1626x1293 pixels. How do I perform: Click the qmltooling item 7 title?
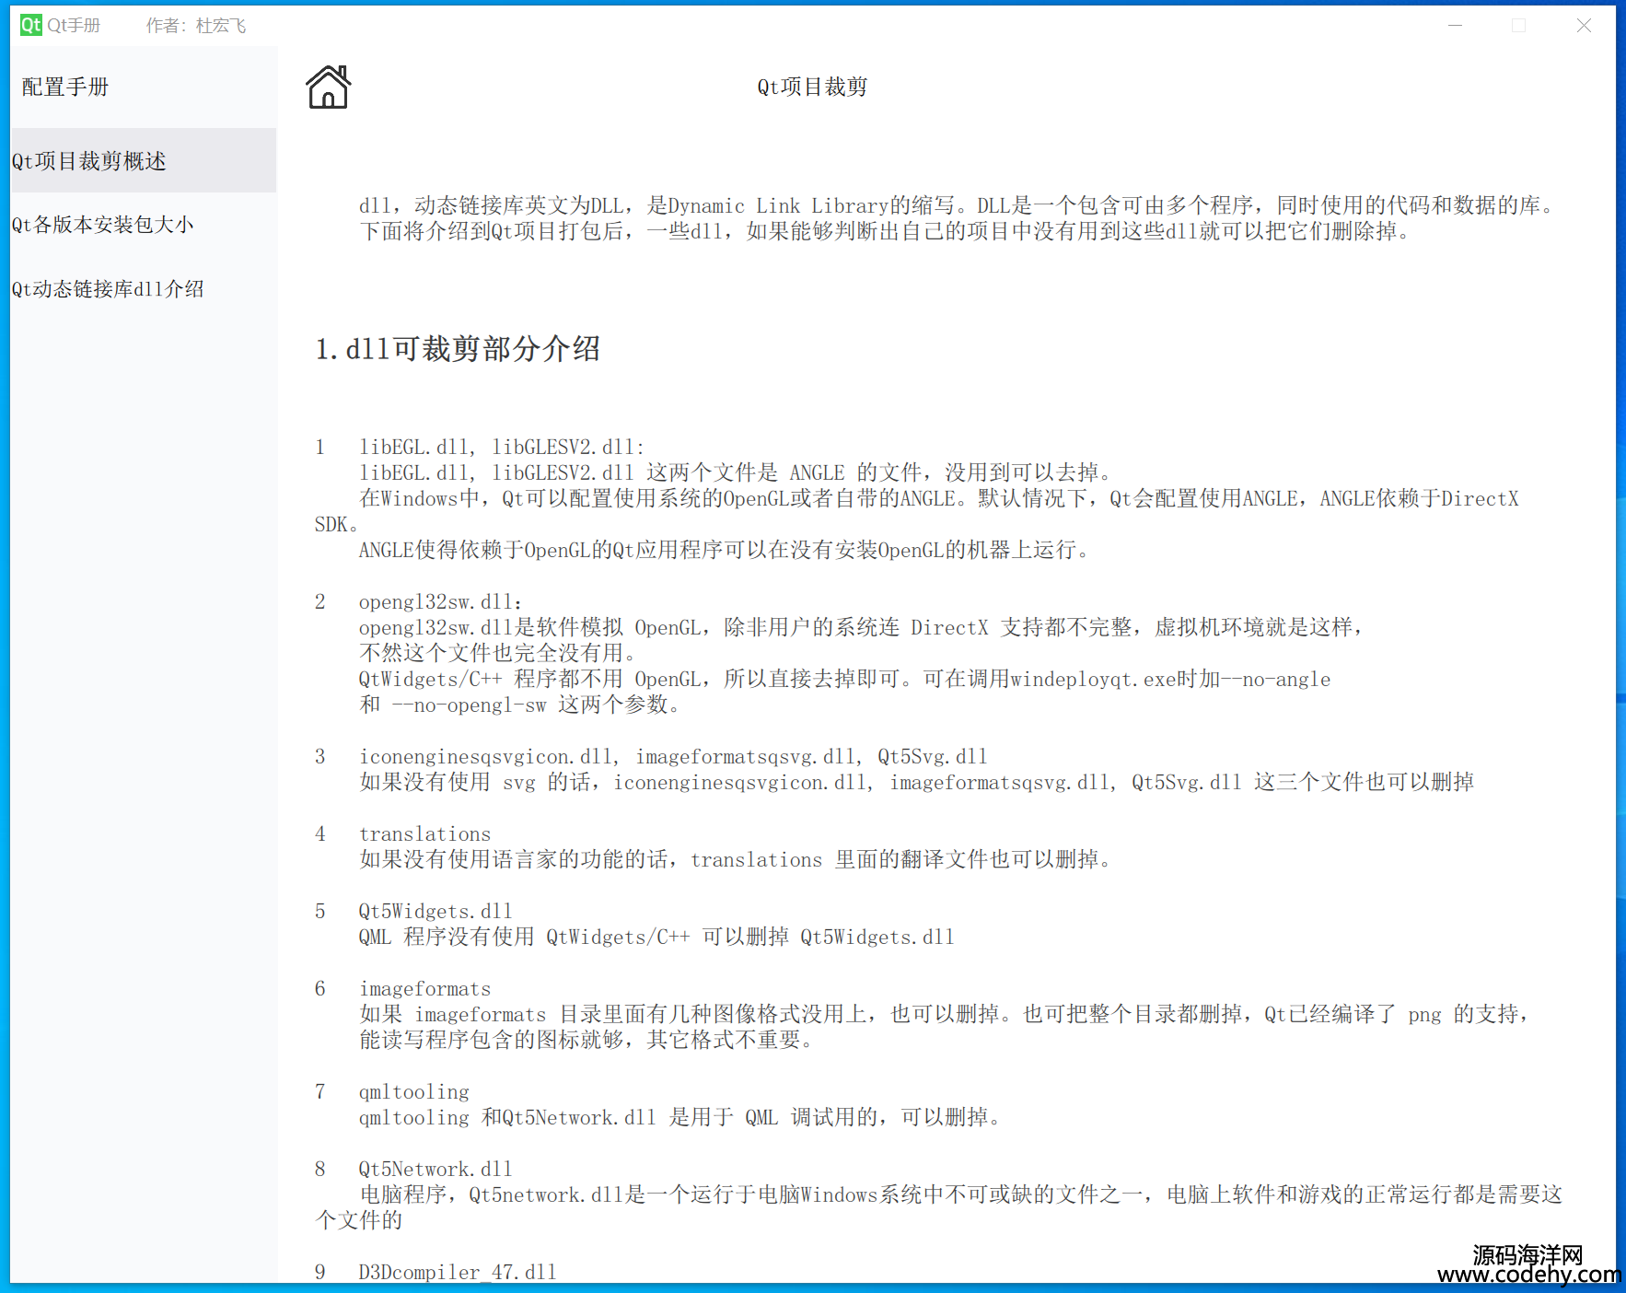(414, 1091)
